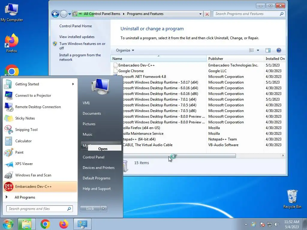Open Documents from Start menu
The width and height of the screenshot is (307, 230).
point(92,114)
